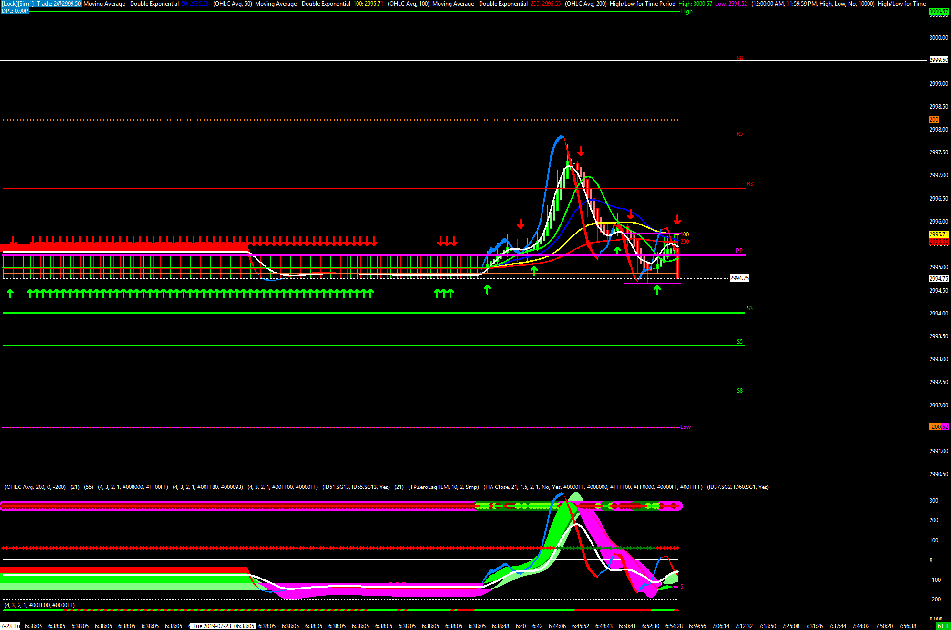Click the DPL: 0.00P daily profit label
This screenshot has width=951, height=630.
pos(15,10)
